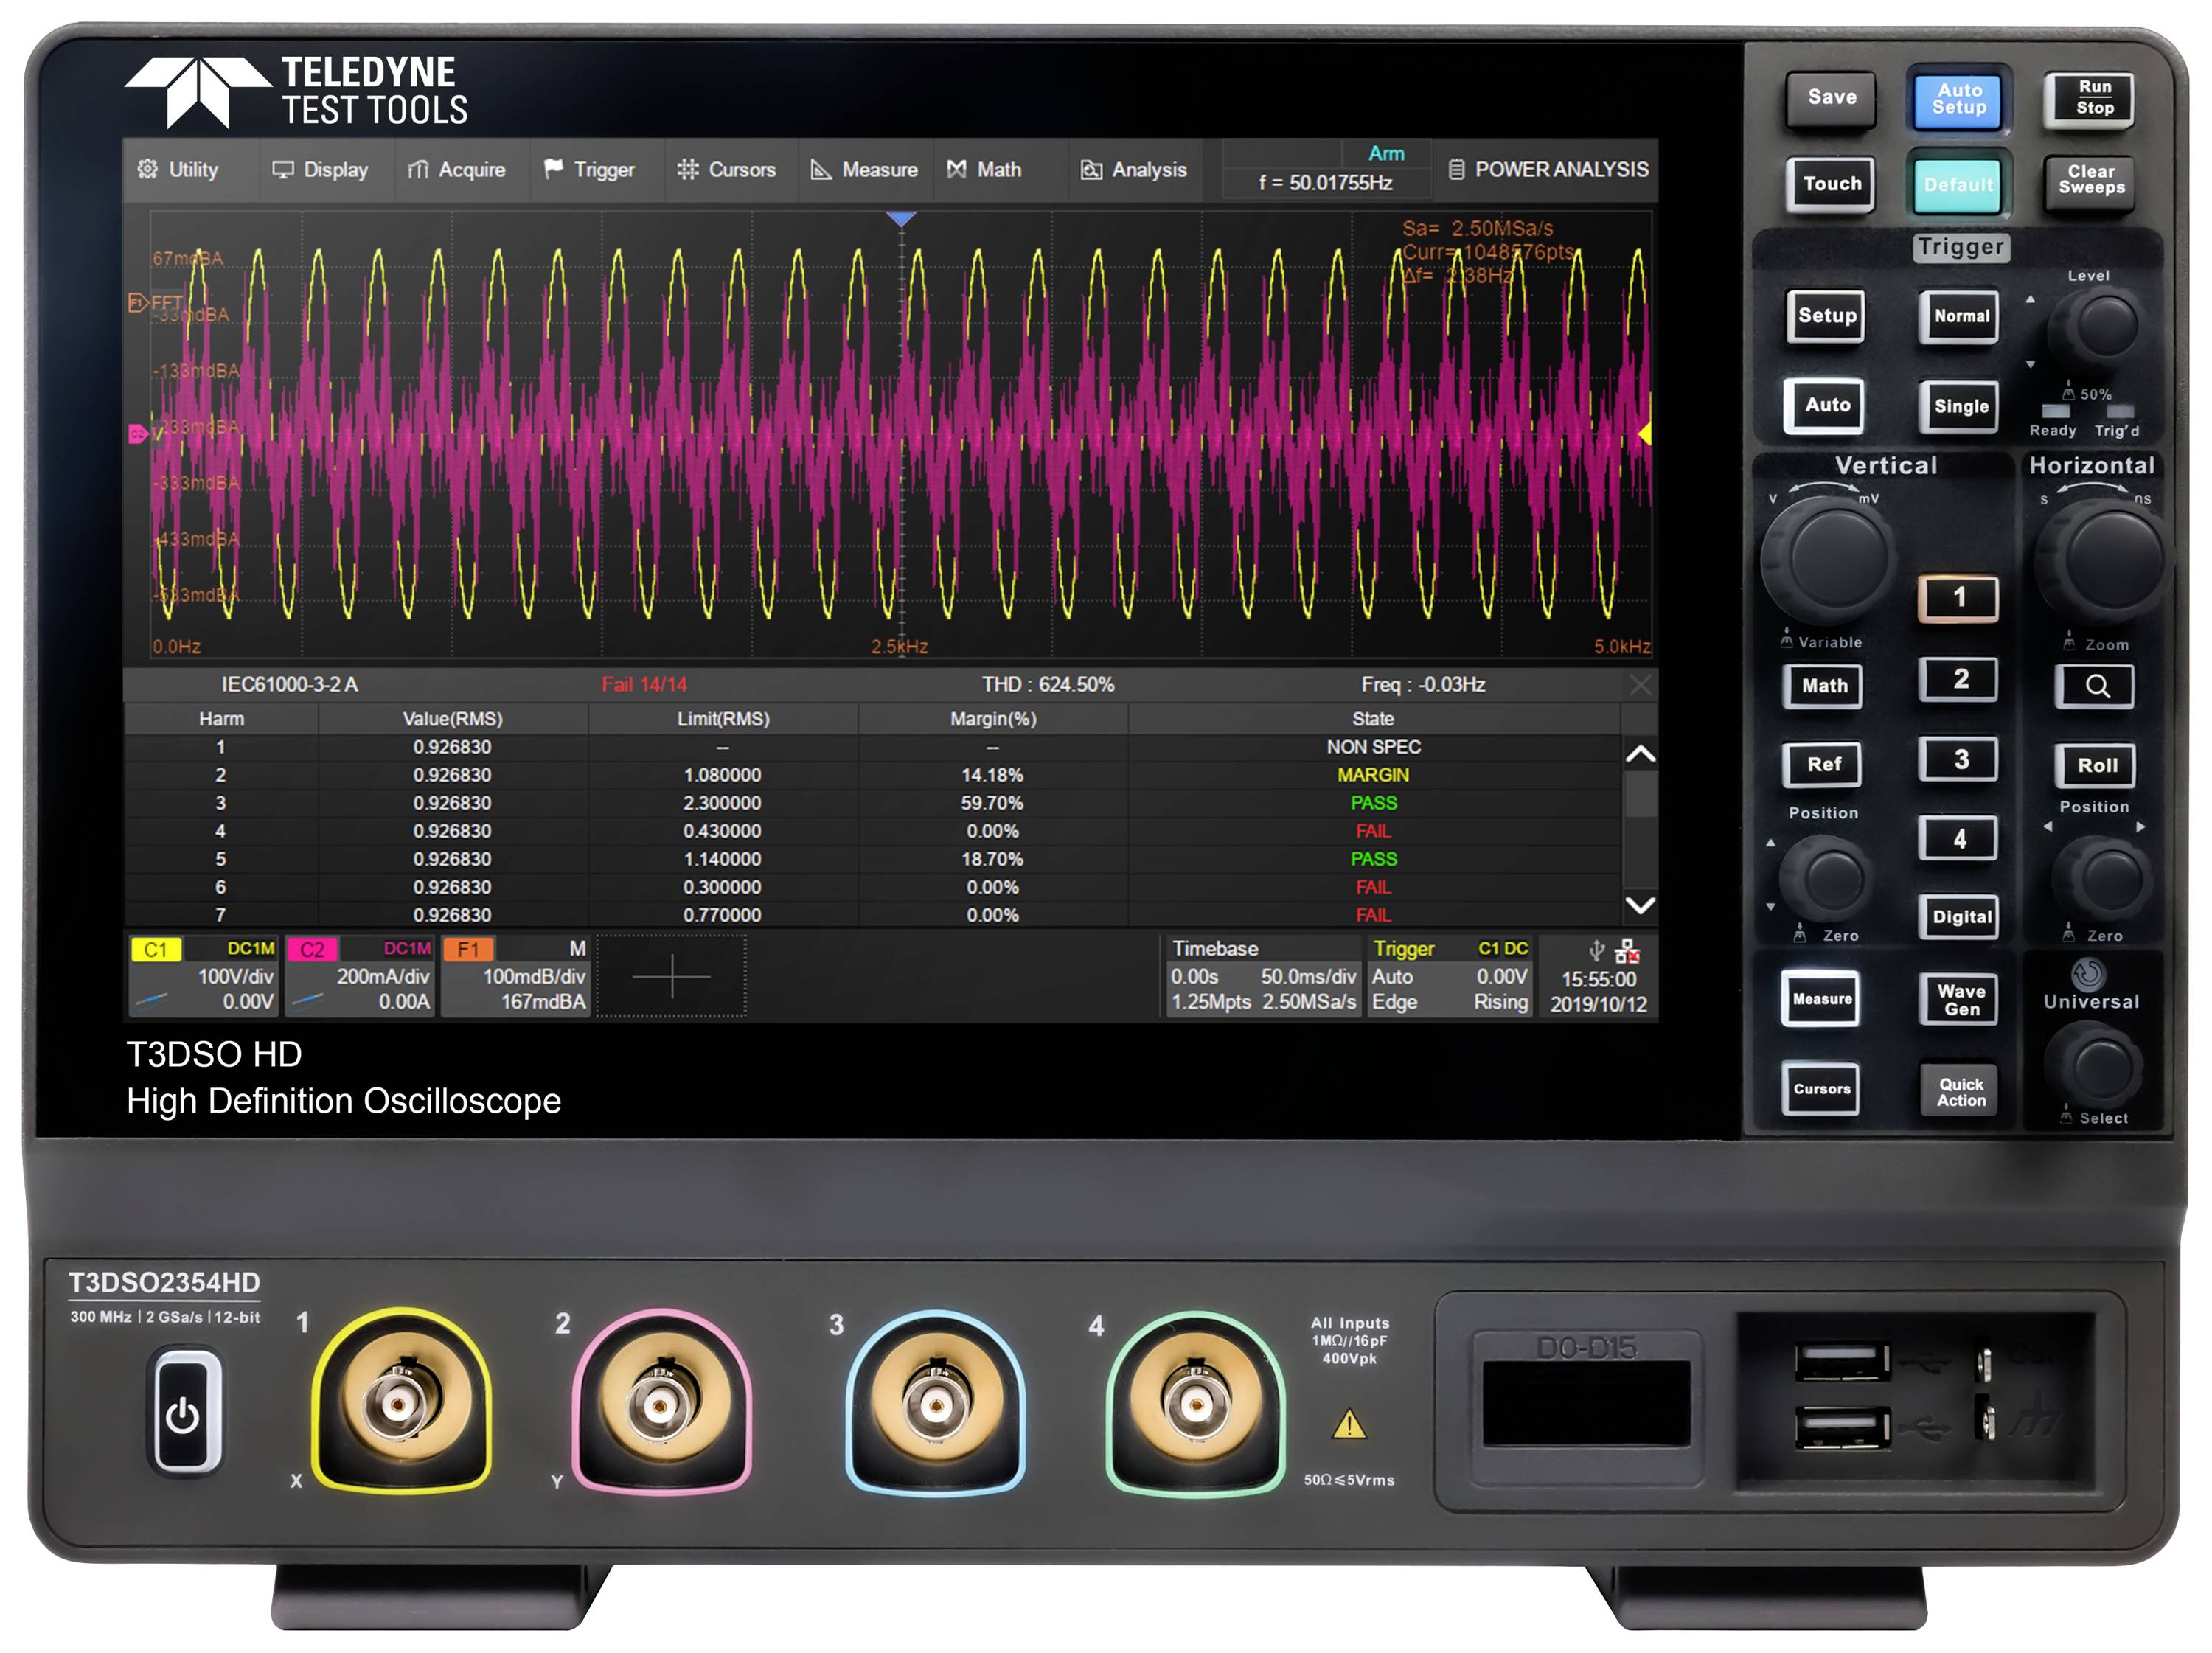Toggle acquisition using Run Stop
Viewport: 2212px width, 1653px height.
tap(2093, 97)
